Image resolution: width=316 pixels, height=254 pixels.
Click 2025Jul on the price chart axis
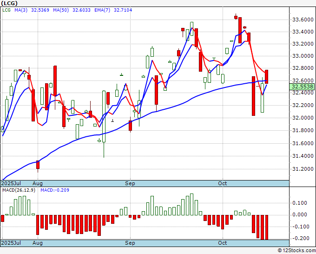pyautogui.click(x=11, y=183)
